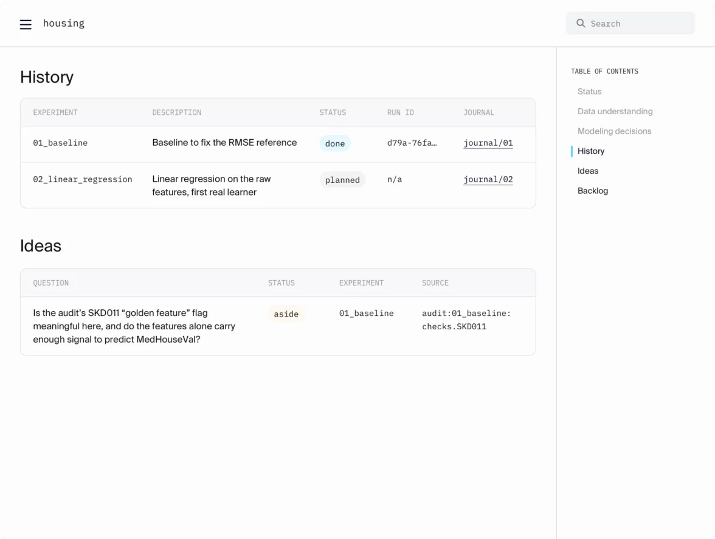The height and width of the screenshot is (539, 715).
Task: Click the 'Linear regression on the raw features' description
Action: click(x=212, y=185)
